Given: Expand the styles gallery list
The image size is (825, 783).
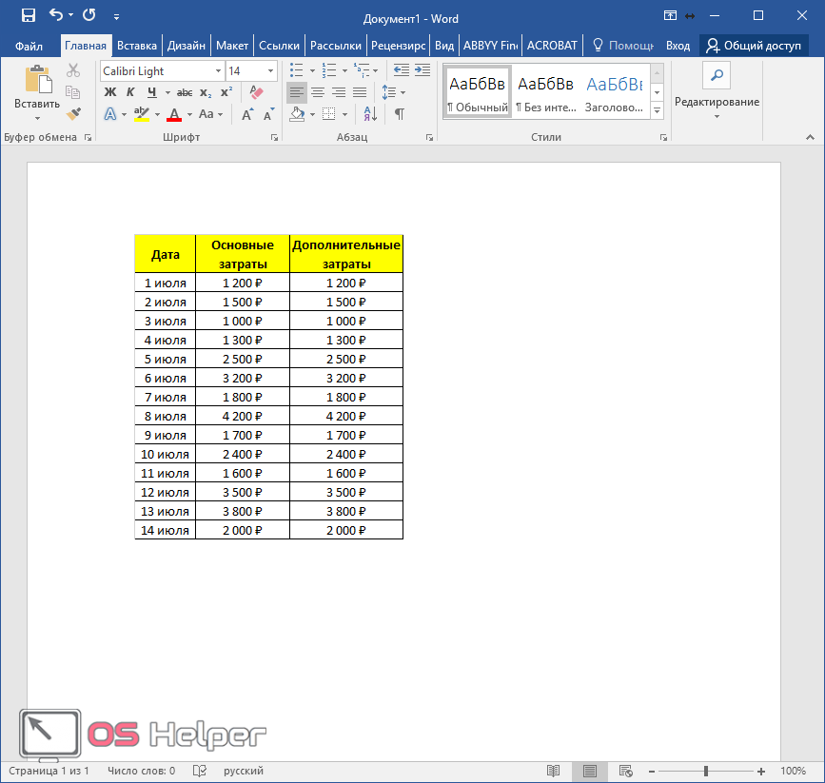Looking at the screenshot, I should pyautogui.click(x=657, y=111).
